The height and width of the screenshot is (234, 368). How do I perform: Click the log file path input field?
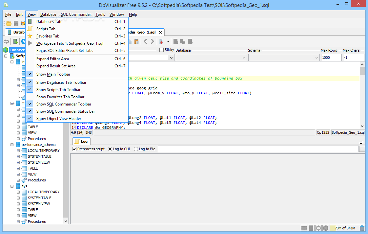coord(258,149)
